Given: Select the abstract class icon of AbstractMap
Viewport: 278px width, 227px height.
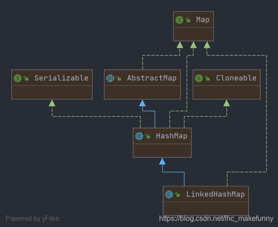Looking at the screenshot, I should [110, 78].
